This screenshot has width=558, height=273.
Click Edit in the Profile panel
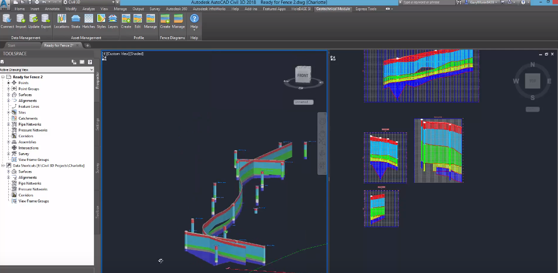(x=137, y=19)
